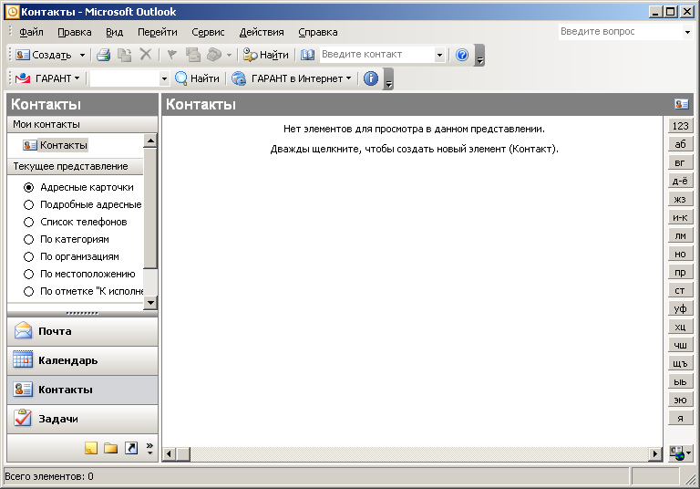This screenshot has width=700, height=489.
Task: Switch to the Почта pane
Action: click(x=82, y=331)
